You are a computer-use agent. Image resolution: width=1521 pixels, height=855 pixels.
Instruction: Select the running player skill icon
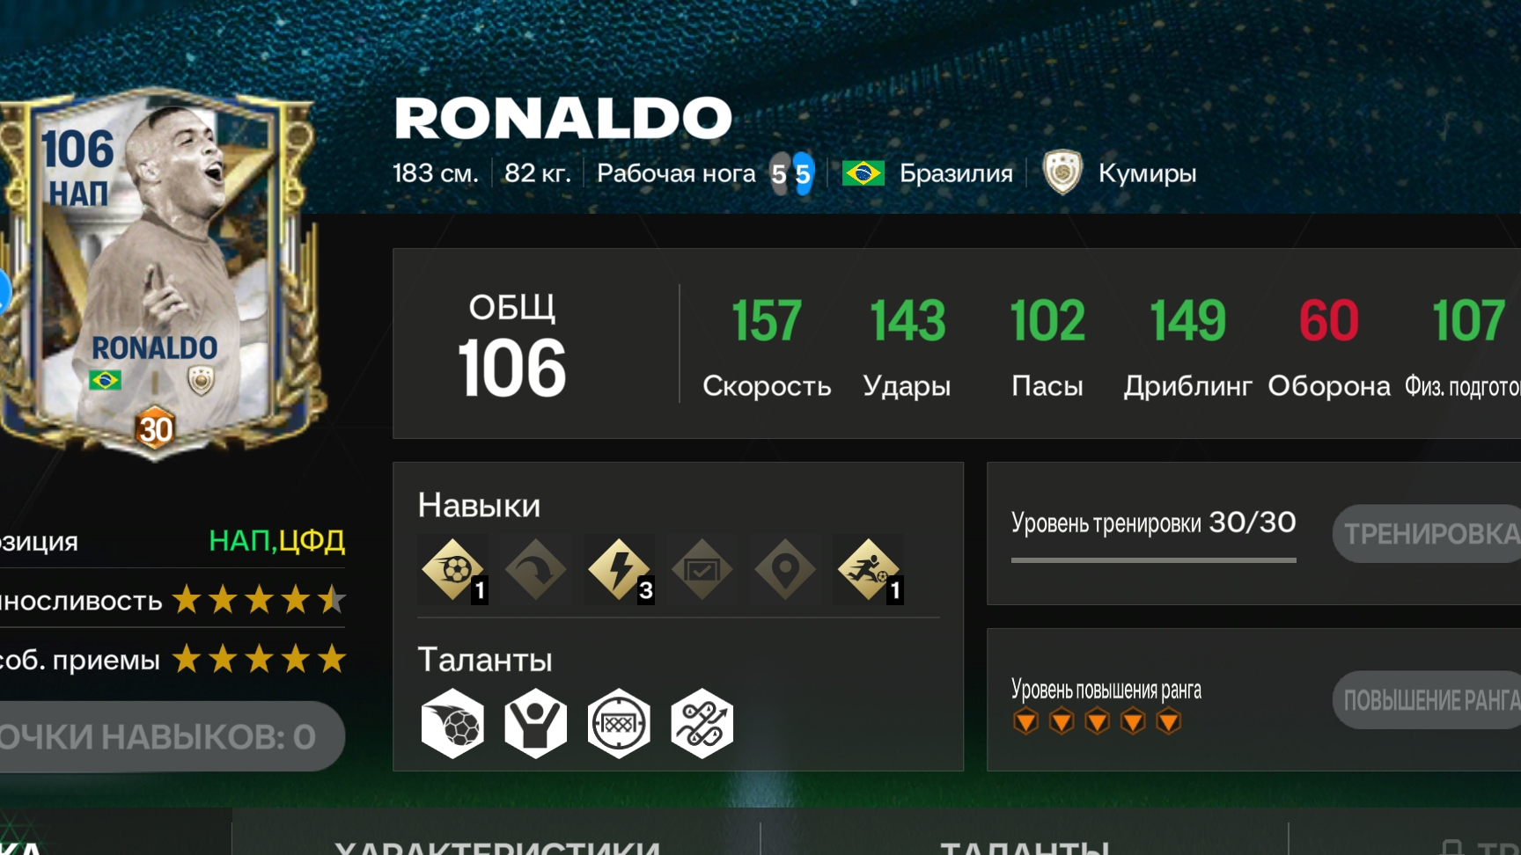(x=868, y=569)
